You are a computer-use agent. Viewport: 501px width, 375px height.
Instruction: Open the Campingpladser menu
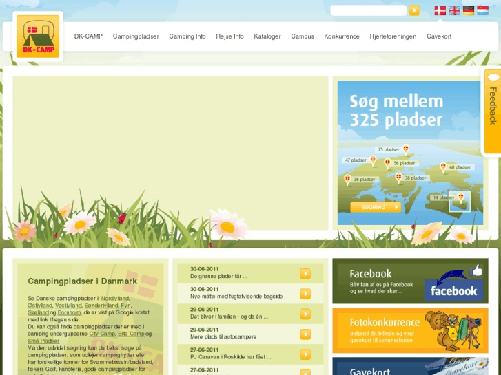[x=136, y=36]
